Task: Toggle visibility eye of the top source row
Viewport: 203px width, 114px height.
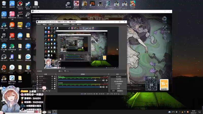Action: pos(52,77)
